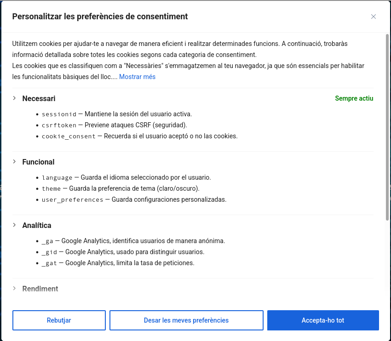Viewport: 391px width, 341px height.
Task: Open the "Mostrar més" link
Action: 137,77
